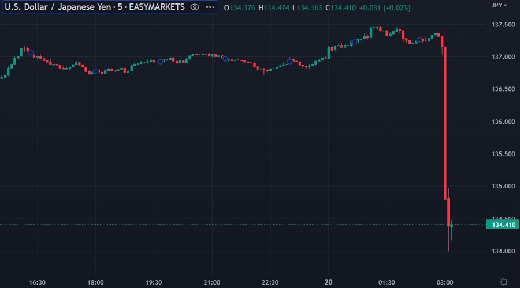Click the 134.410 current price label
This screenshot has height=288, width=520.
click(503, 225)
